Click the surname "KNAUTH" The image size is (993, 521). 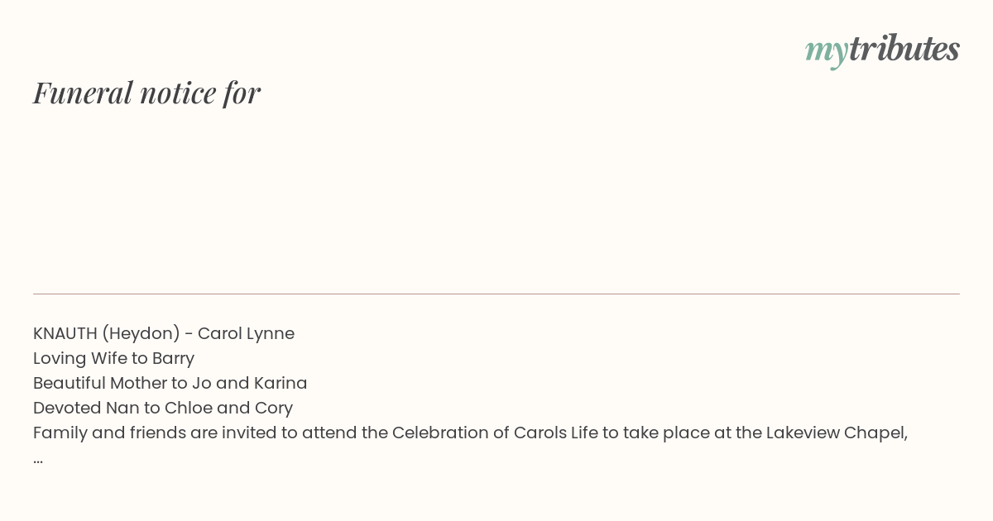pos(65,333)
